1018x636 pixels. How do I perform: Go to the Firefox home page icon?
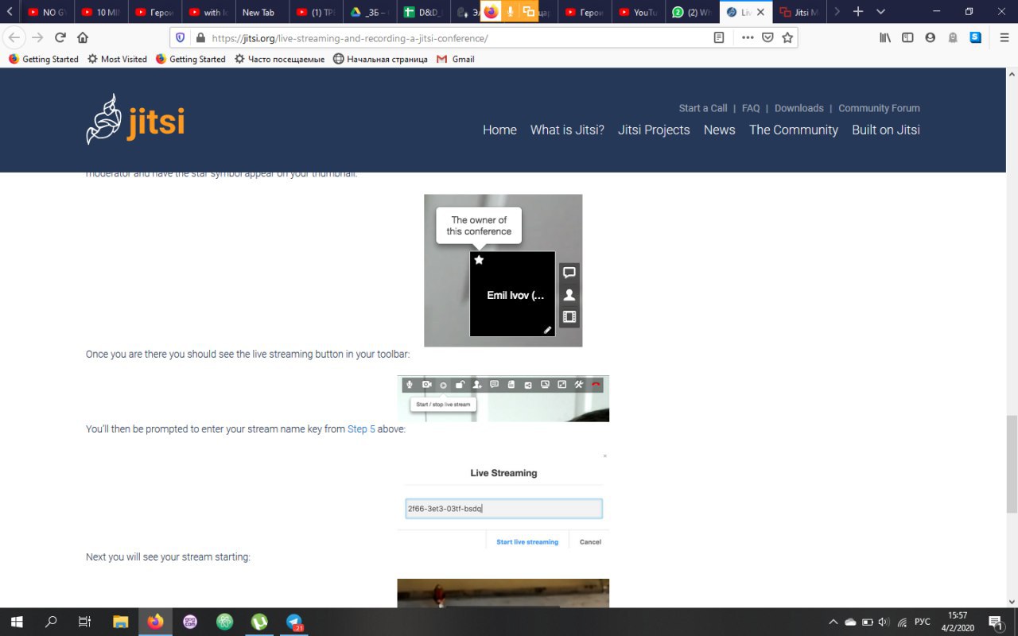coord(83,37)
